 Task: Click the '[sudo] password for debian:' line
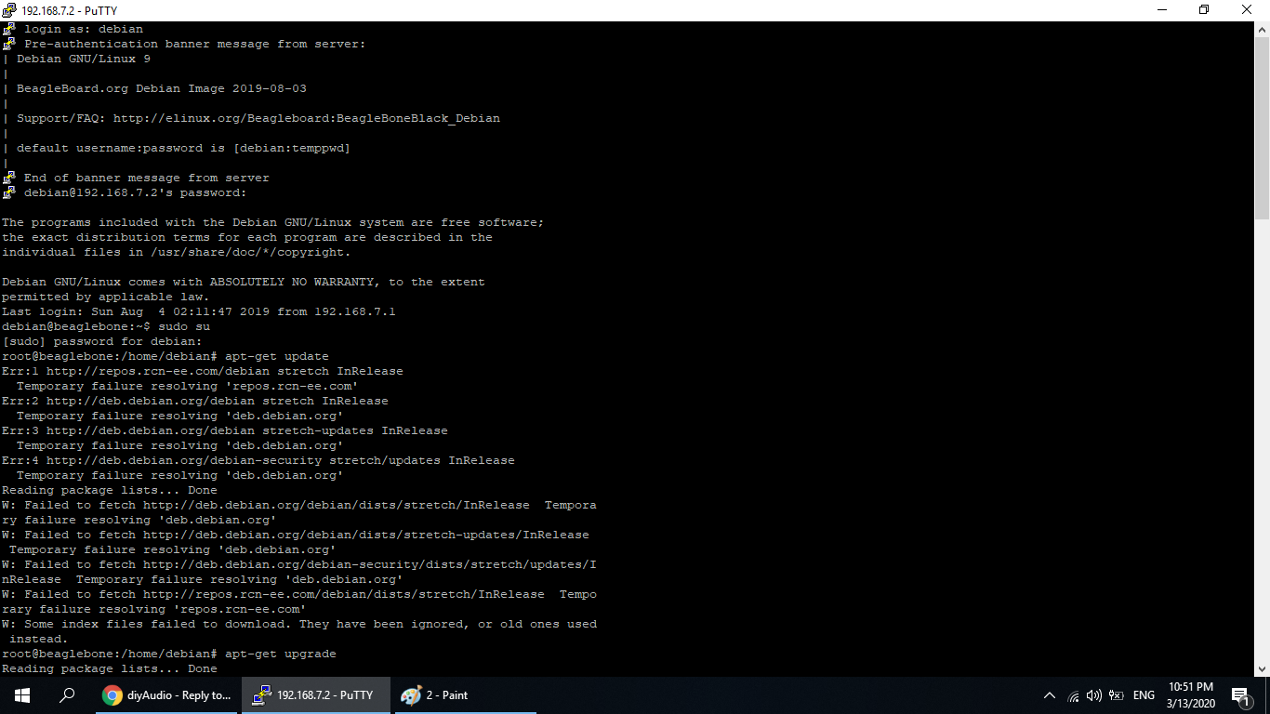(x=102, y=341)
